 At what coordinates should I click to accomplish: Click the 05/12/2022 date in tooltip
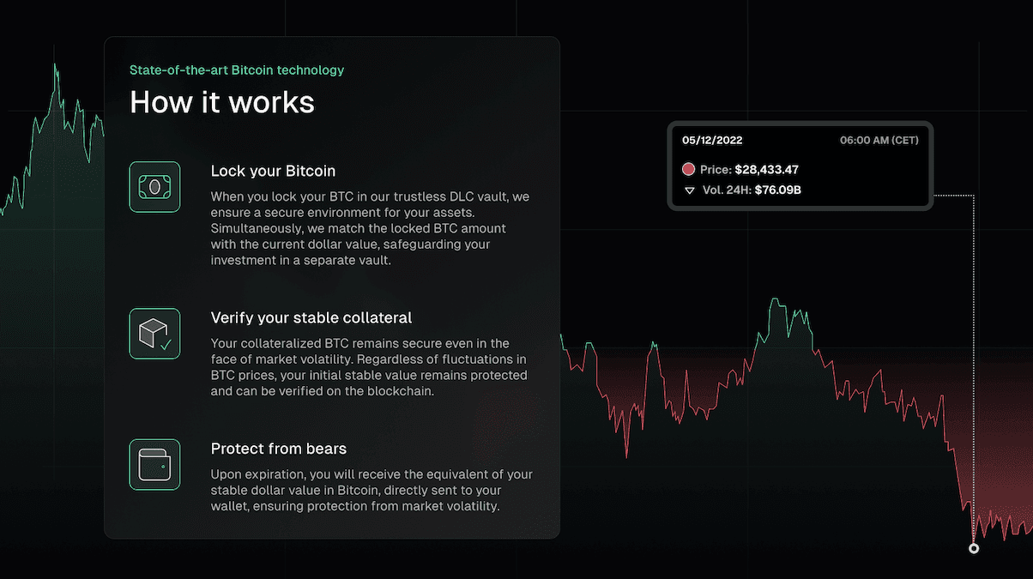(x=712, y=140)
